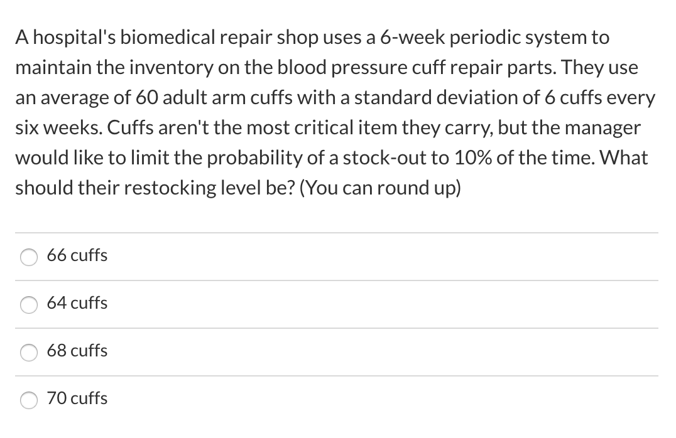Image resolution: width=676 pixels, height=438 pixels.
Task: Click the "70 cuffs" answer label
Action: (x=77, y=398)
